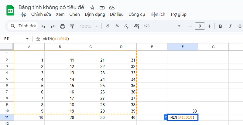This screenshot has height=125, width=243.
Task: Open the zoom 100% dropdown
Action: click(x=89, y=26)
